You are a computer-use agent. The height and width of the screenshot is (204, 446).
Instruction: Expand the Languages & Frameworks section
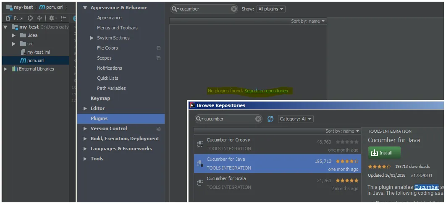point(85,149)
